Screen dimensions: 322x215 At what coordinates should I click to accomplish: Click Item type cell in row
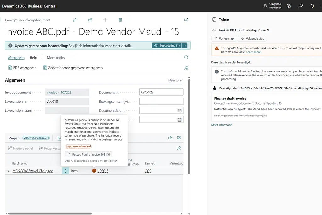[74, 171]
